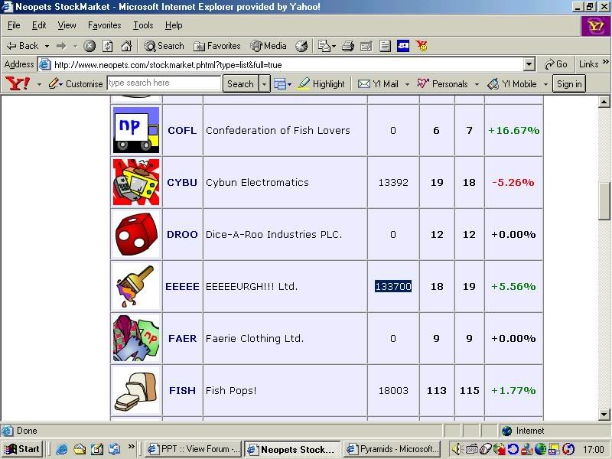This screenshot has height=459, width=612.
Task: Click the Yahoo toolbar Search button
Action: pos(240,84)
